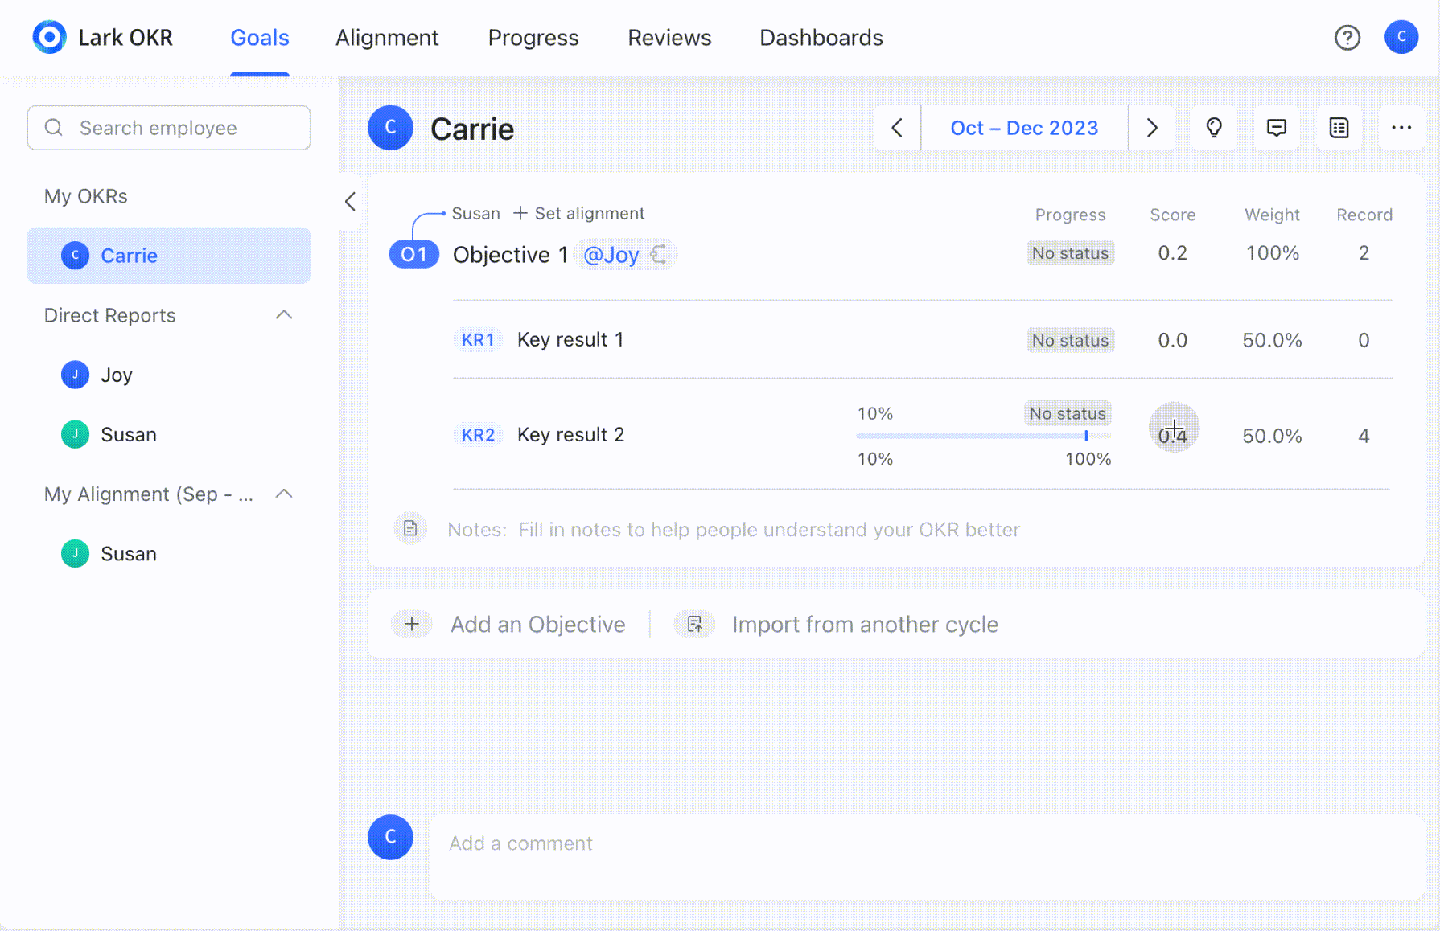1440x931 pixels.
Task: Click the 100% weight of Objective 1
Action: coord(1273,253)
